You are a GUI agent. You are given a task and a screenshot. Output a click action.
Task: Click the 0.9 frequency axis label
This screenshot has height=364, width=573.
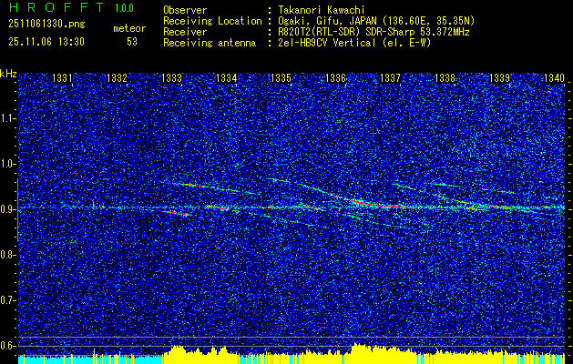pos(7,209)
